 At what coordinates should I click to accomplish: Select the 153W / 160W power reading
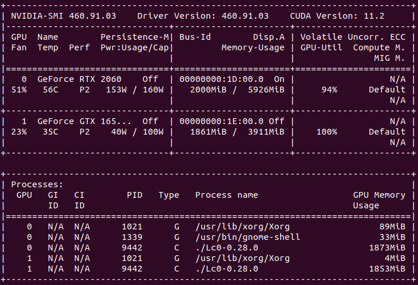tap(134, 90)
